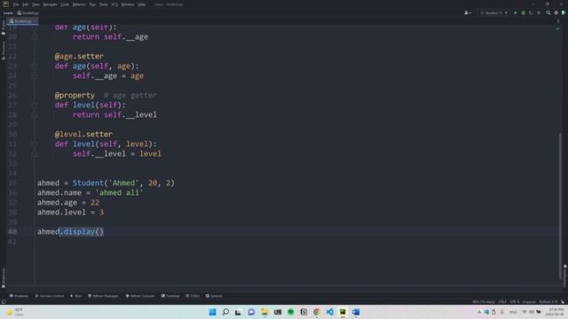Open the Window menu

pos(128,4)
